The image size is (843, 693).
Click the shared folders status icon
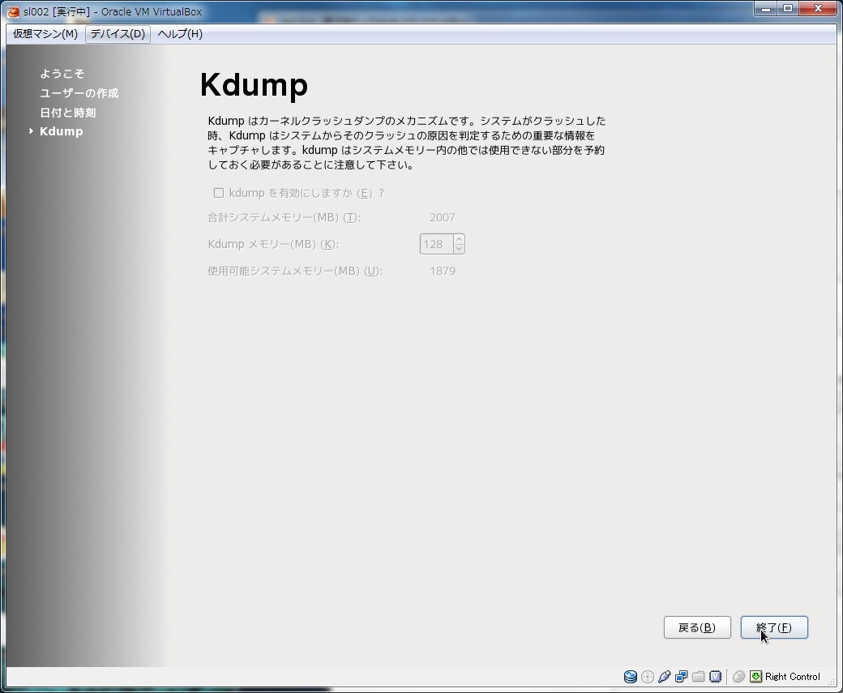click(x=699, y=676)
